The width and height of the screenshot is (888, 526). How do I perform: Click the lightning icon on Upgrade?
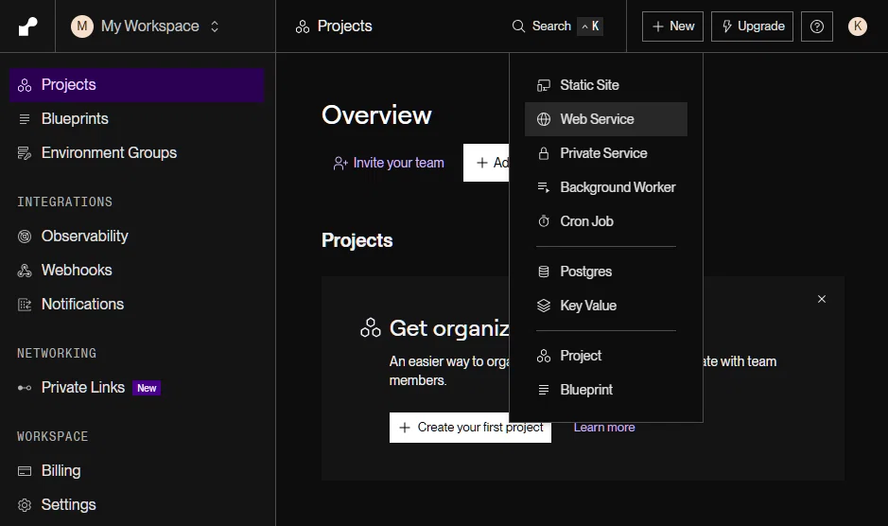(727, 26)
